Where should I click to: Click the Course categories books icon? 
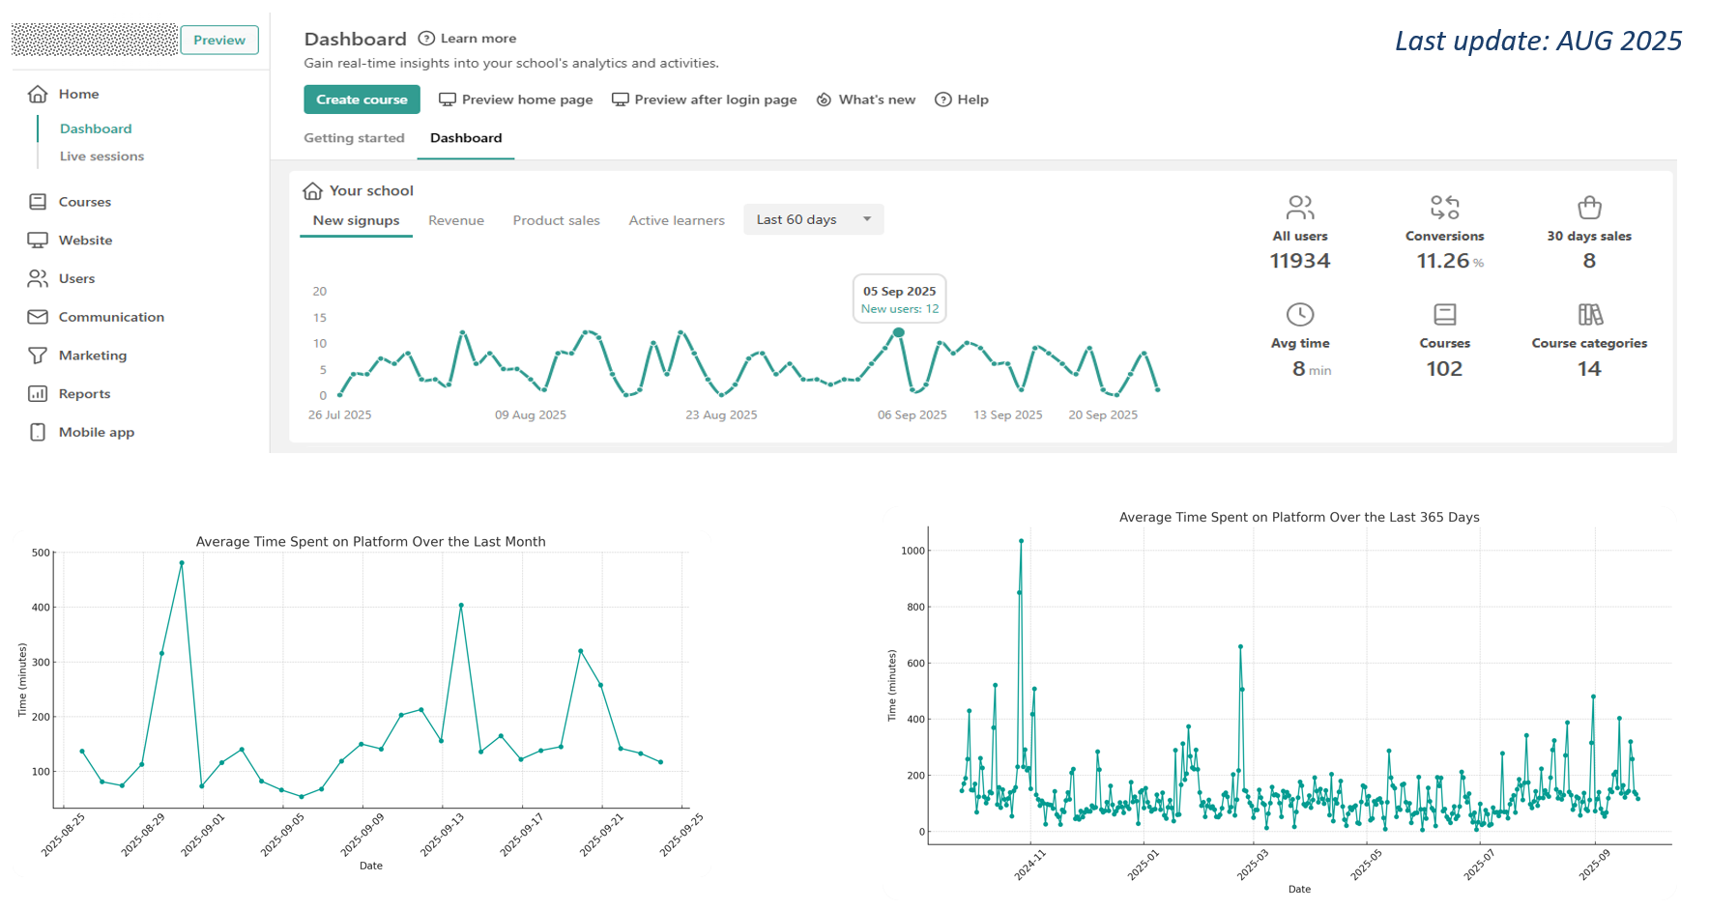(x=1589, y=315)
